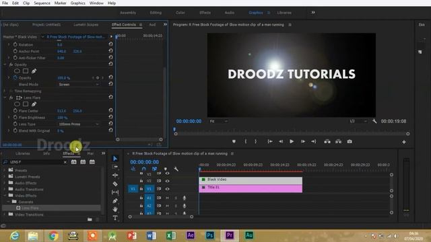
Task: Create new custom bin in Effects panel
Action: [90, 219]
